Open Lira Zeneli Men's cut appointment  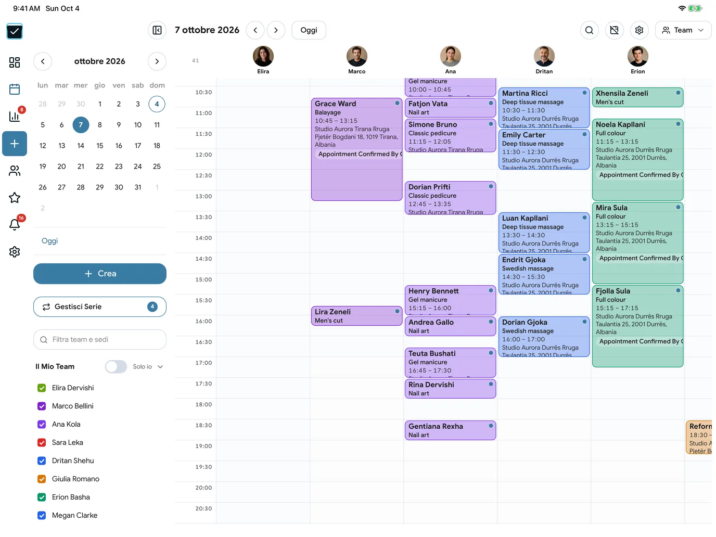click(x=357, y=316)
